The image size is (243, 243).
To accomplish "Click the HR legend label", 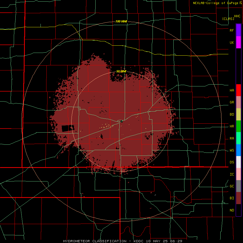I will tap(232, 126).
